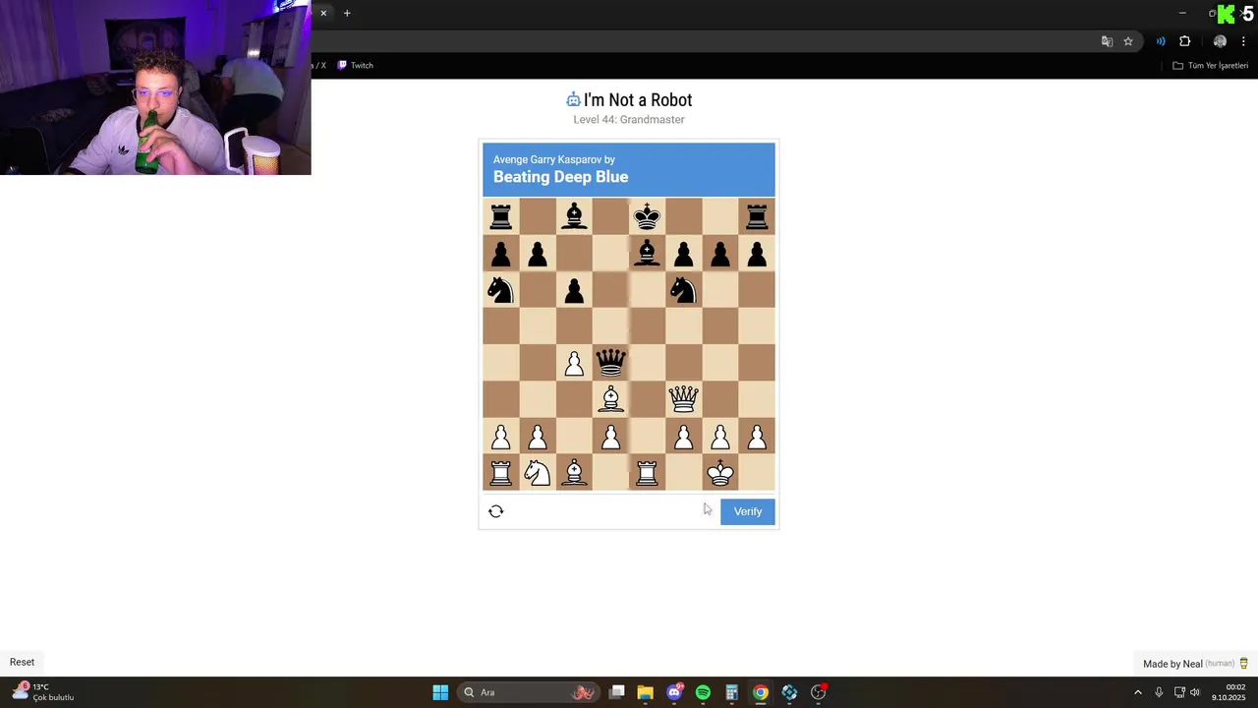Select the white rook on a1
1258x708 pixels.
pyautogui.click(x=501, y=473)
